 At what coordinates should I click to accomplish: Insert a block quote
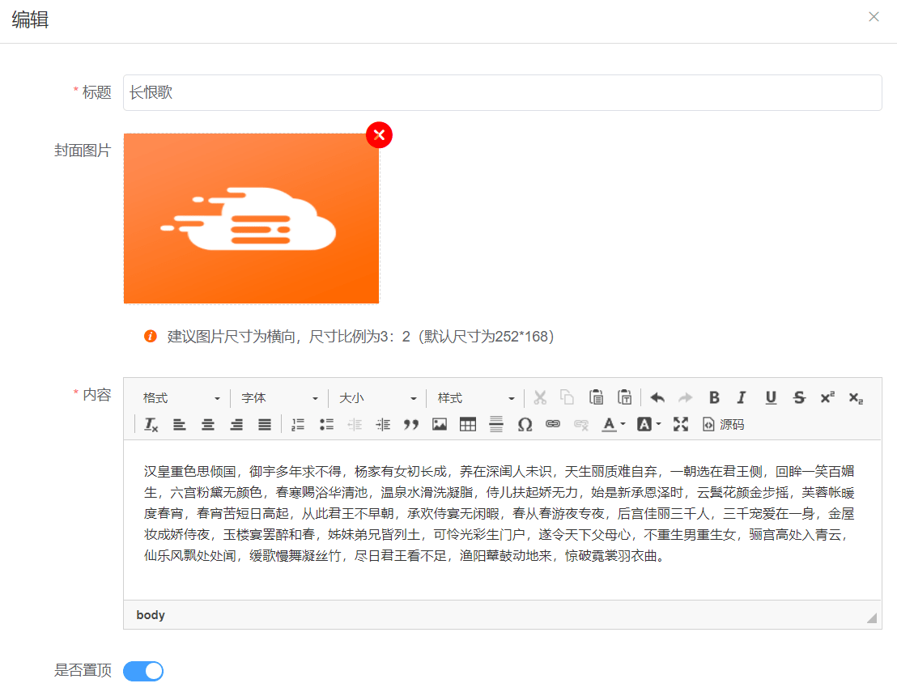(x=411, y=424)
